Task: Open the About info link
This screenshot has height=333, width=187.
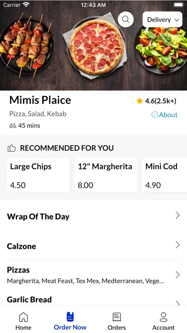Action: click(x=165, y=115)
